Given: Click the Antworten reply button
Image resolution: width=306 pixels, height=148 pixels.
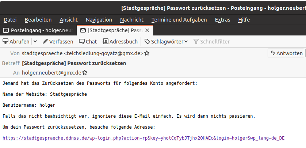Looking at the screenshot, I should (x=286, y=53).
